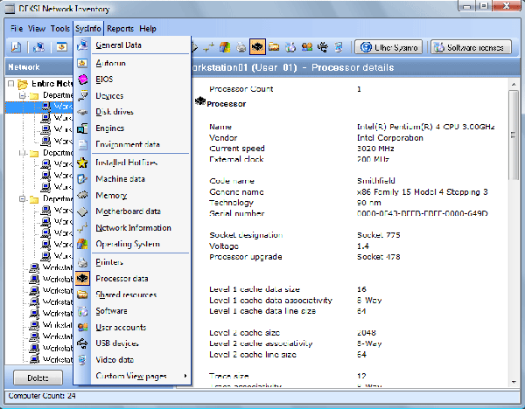525x409 pixels.
Task: Select Disk drives in the SysInfo menu
Action: coord(115,112)
